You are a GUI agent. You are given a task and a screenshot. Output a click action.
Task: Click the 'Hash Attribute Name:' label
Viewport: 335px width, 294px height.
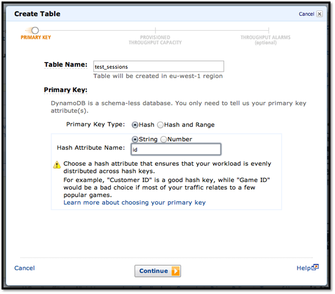click(x=91, y=148)
